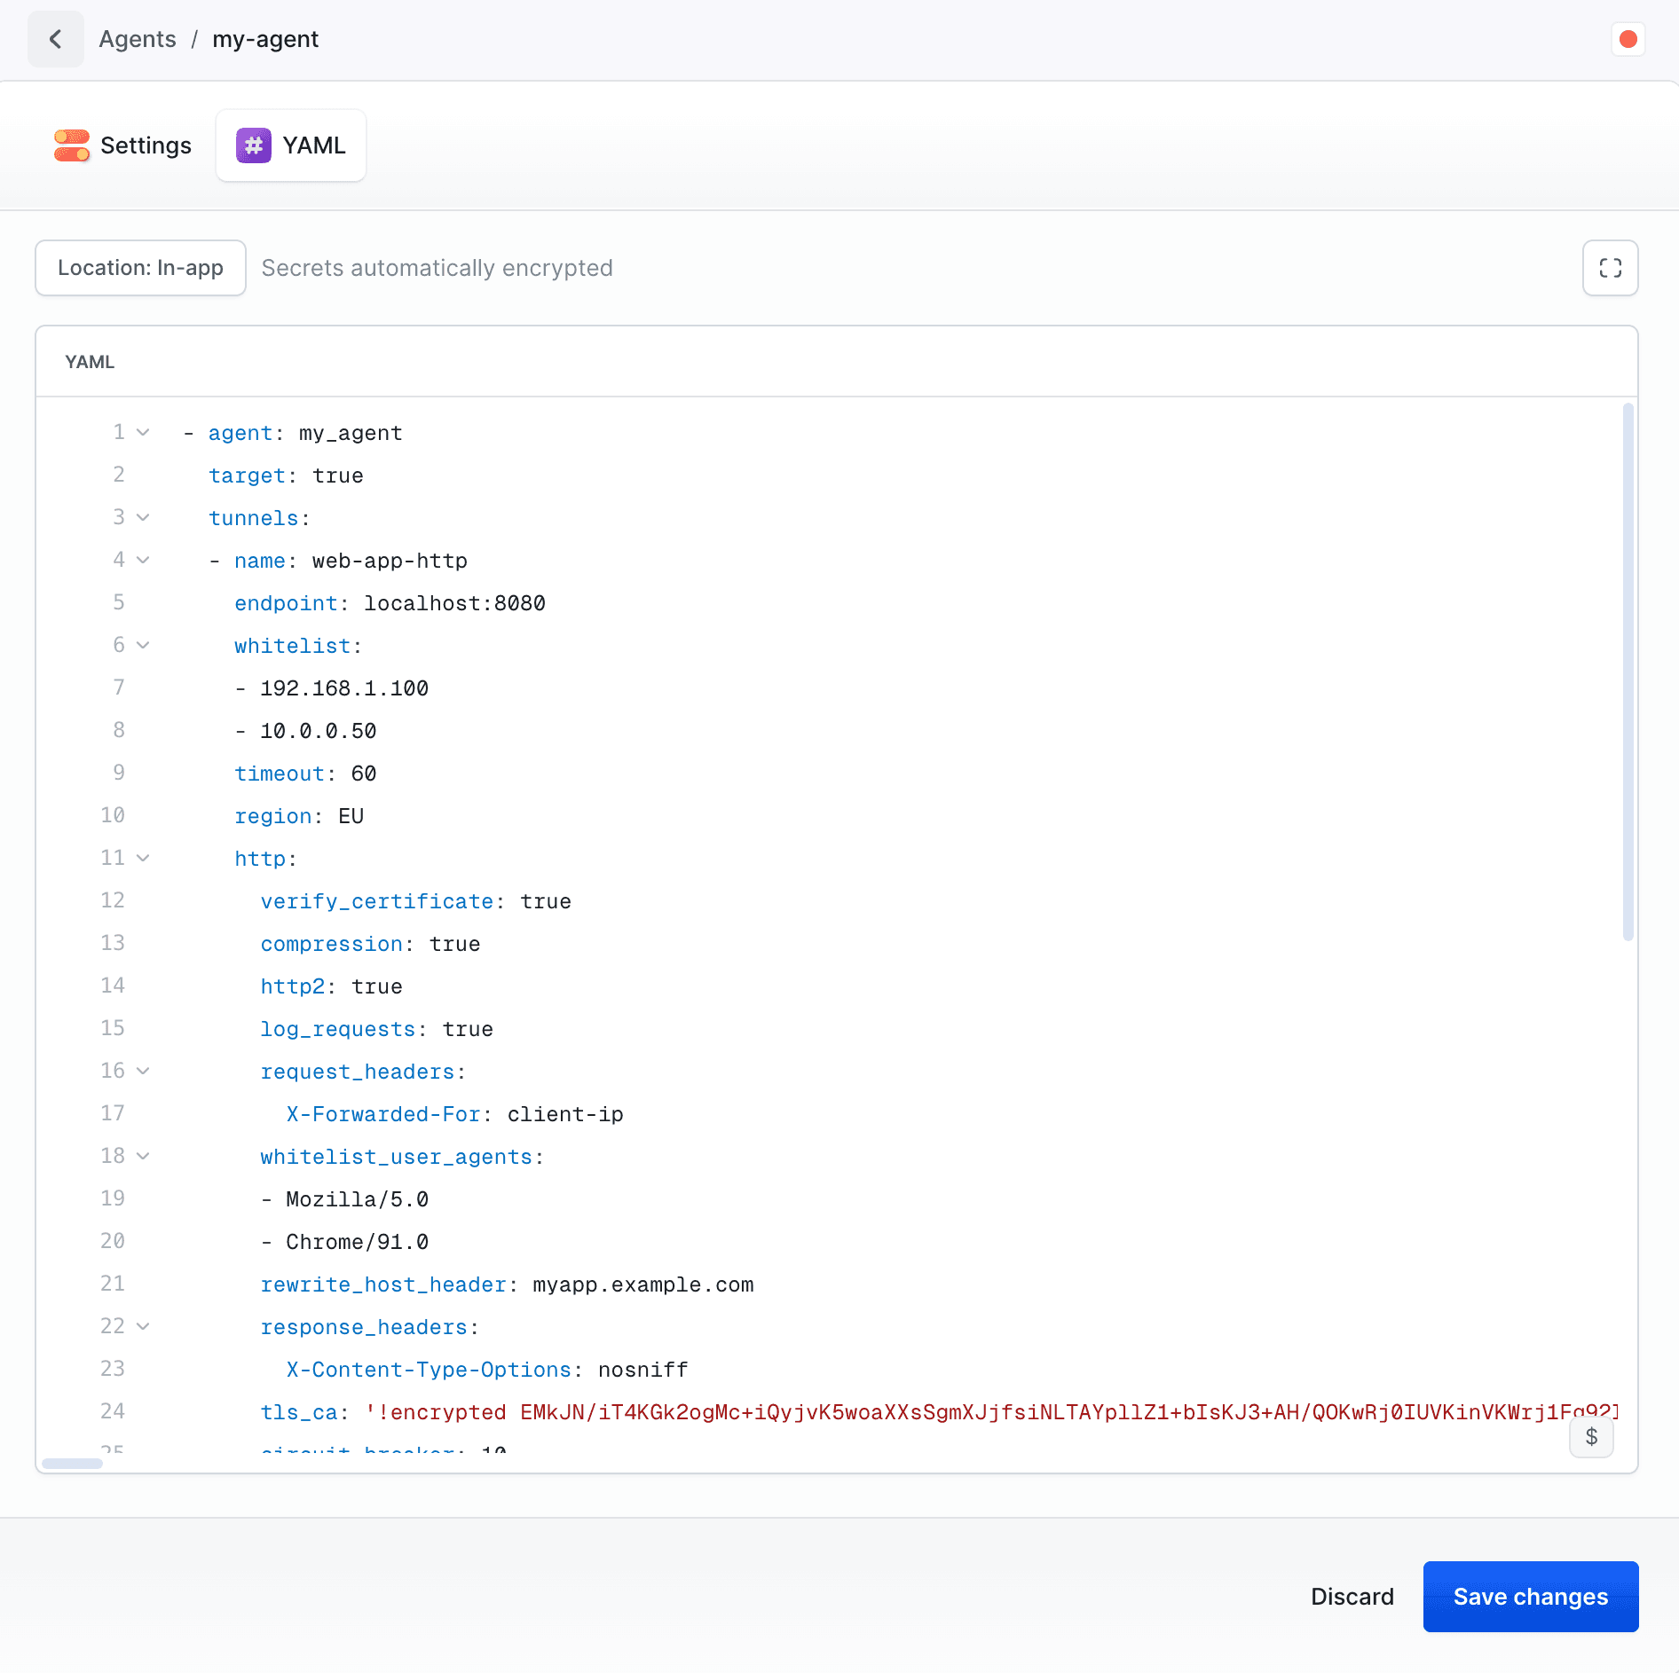Collapse the request_headers section
Viewport: 1679px width, 1673px height.
(x=144, y=1071)
